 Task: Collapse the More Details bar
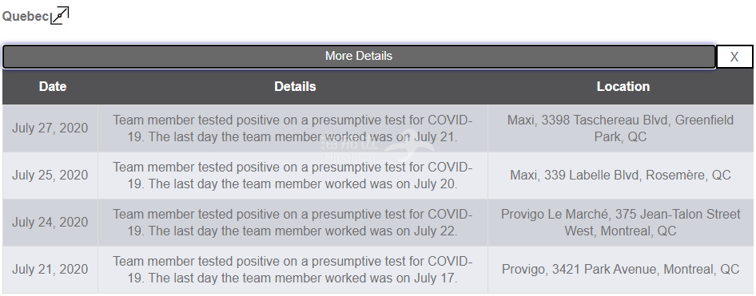coord(359,57)
